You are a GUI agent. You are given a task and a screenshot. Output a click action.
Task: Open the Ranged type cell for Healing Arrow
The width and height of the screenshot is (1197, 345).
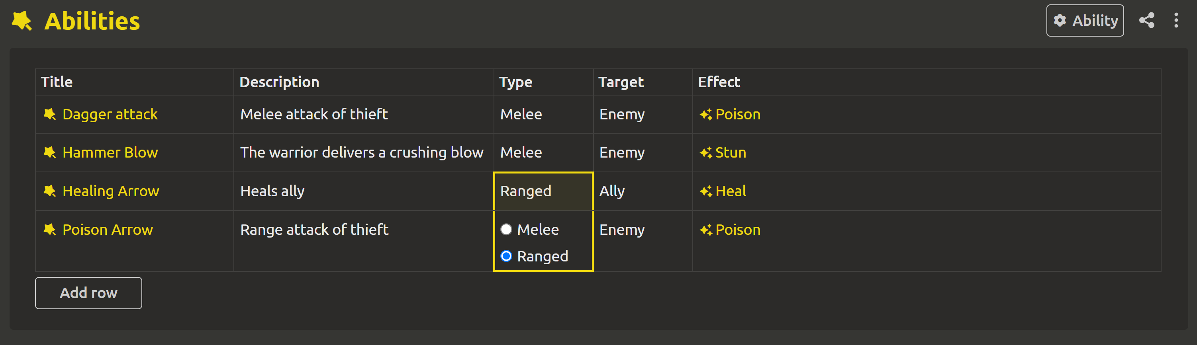point(543,191)
